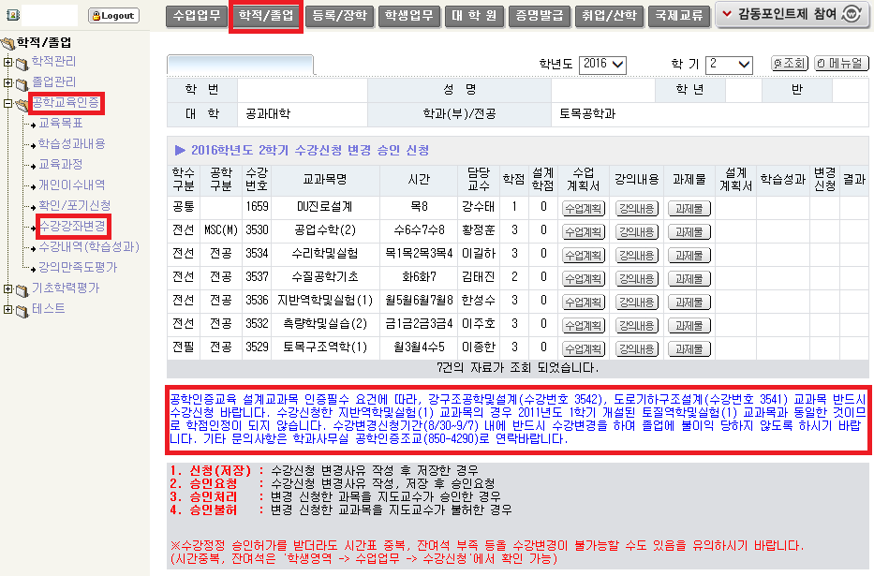Click the 조회 search button
This screenshot has width=874, height=576.
coord(789,64)
